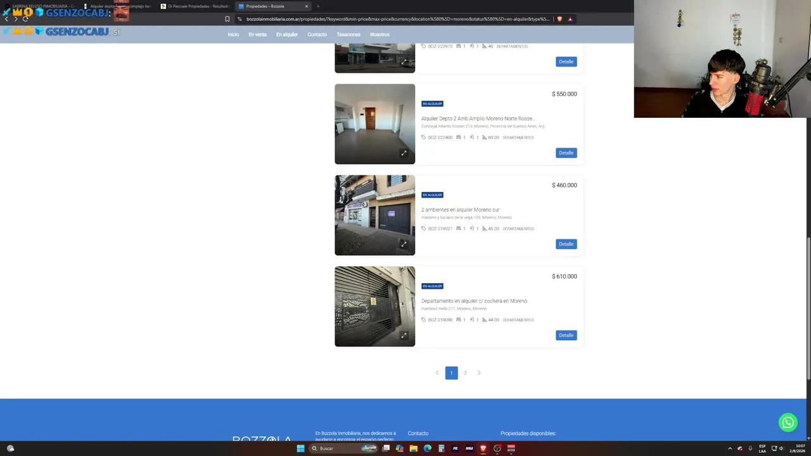Open File Explorer from the taskbar
Viewport: 811px width, 456px height.
[x=413, y=448]
